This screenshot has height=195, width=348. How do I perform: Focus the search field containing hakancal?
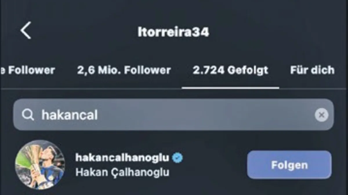coord(173,115)
